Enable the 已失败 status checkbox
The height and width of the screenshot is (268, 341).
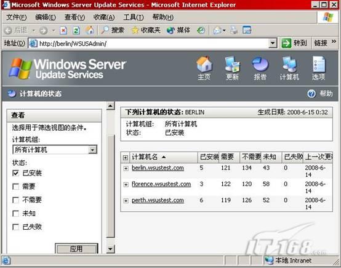pyautogui.click(x=15, y=227)
